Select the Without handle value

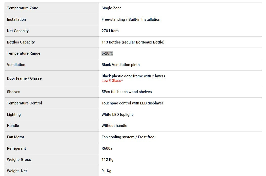[114, 126]
